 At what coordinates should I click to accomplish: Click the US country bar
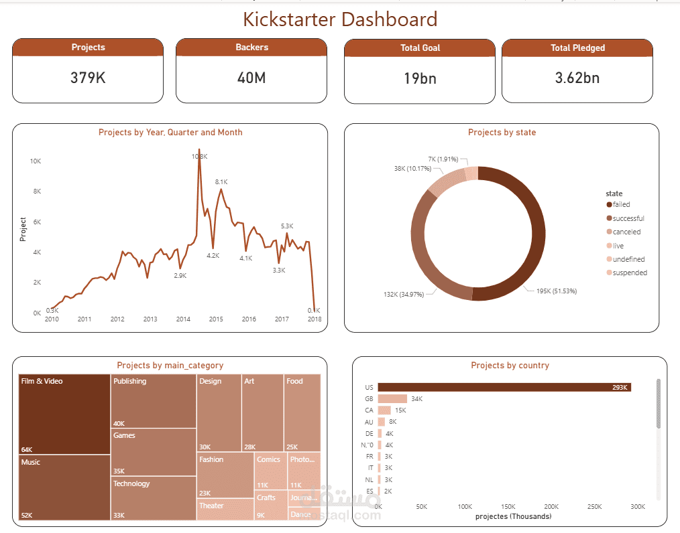(x=504, y=387)
